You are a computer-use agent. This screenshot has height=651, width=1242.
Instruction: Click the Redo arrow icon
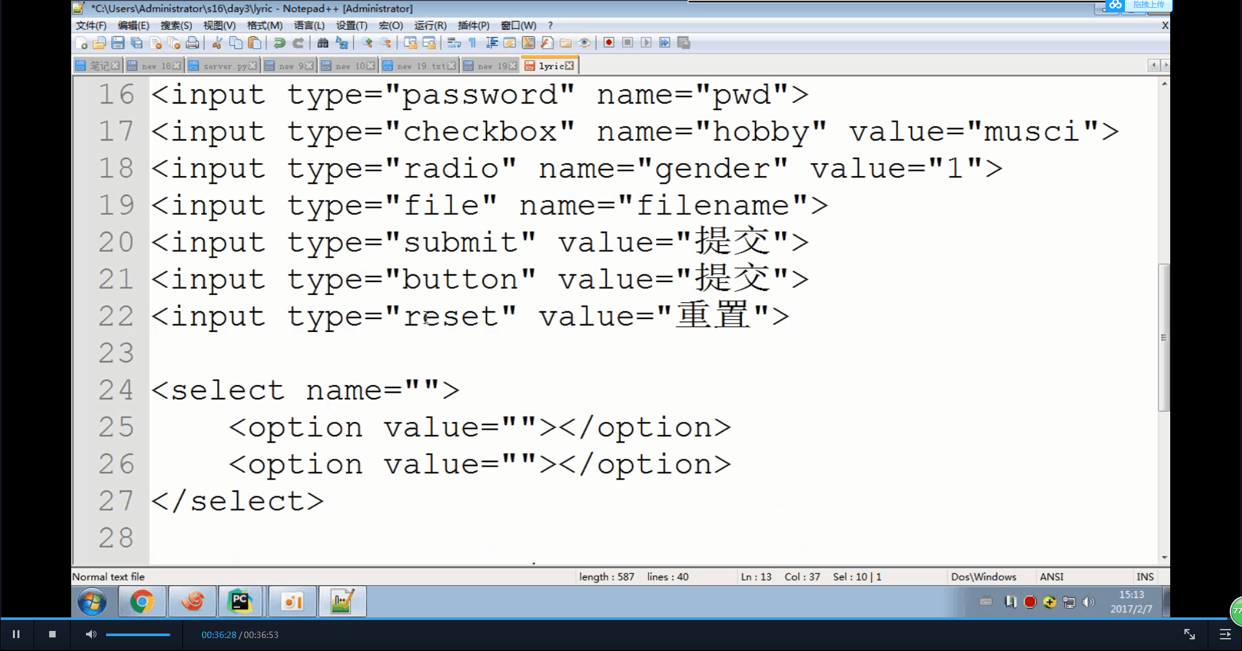(x=298, y=43)
